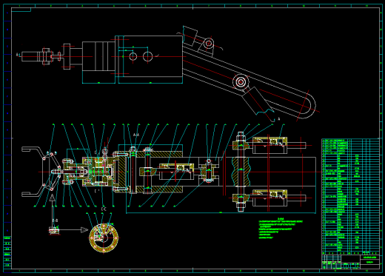
Task: Click the upward view arrow below the gripper
Action: [x=52, y=198]
